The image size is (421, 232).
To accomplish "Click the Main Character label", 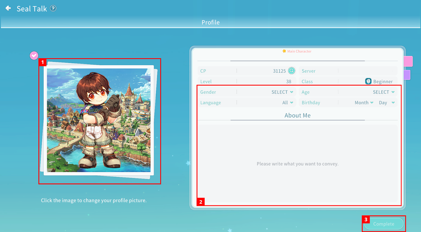I will coord(299,51).
